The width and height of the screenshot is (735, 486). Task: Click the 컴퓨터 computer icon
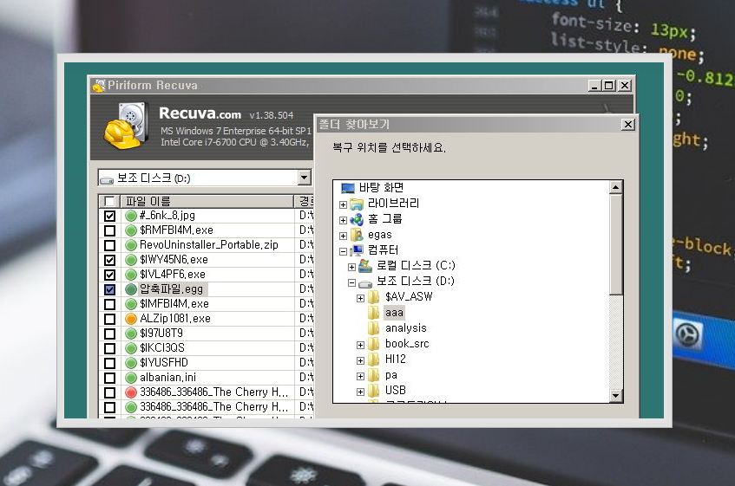pos(357,250)
